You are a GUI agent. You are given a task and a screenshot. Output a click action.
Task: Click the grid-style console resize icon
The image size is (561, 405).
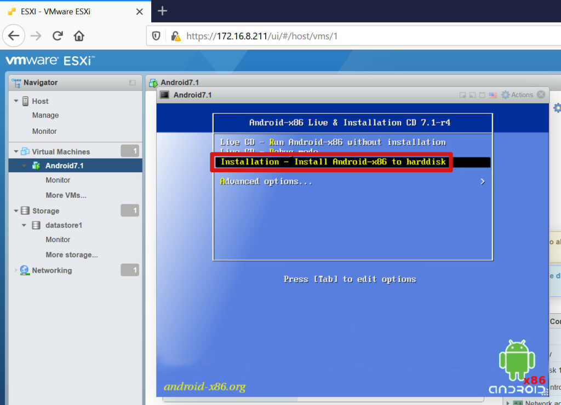click(x=482, y=95)
